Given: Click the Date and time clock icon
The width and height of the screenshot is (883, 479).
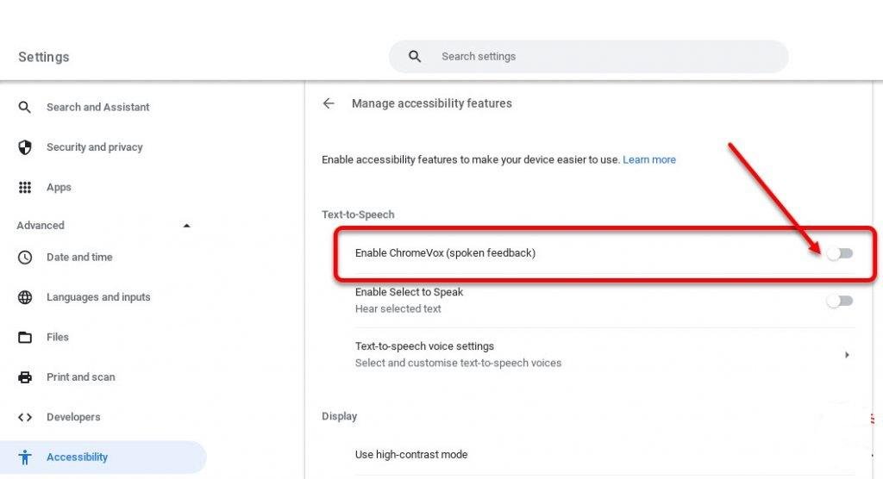Looking at the screenshot, I should click(x=25, y=257).
